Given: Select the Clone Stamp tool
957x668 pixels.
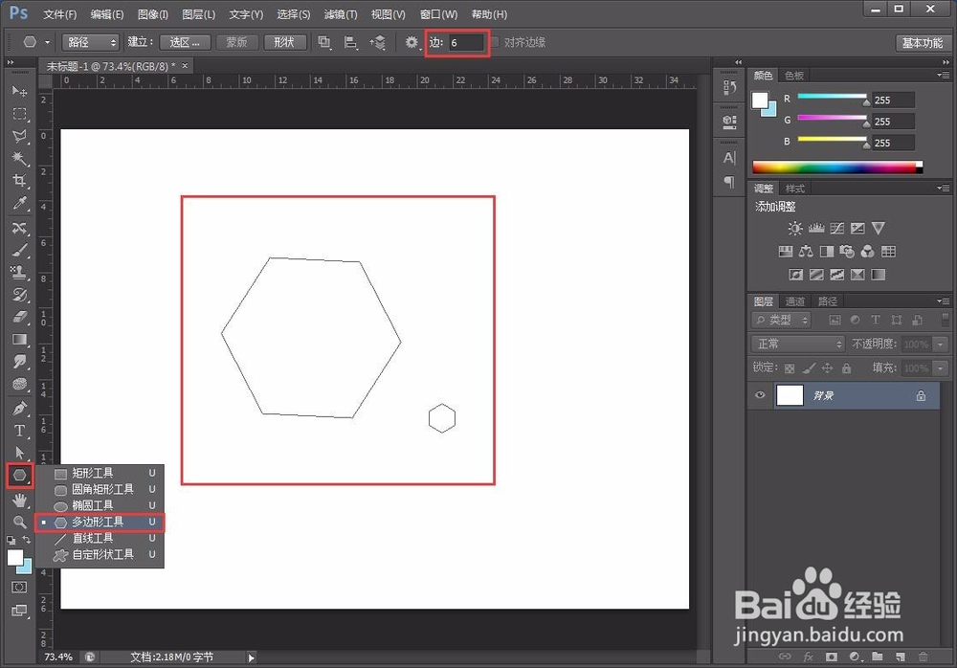Looking at the screenshot, I should (x=19, y=273).
